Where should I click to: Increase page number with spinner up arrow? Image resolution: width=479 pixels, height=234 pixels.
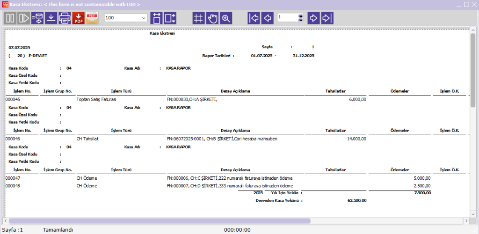[301, 16]
